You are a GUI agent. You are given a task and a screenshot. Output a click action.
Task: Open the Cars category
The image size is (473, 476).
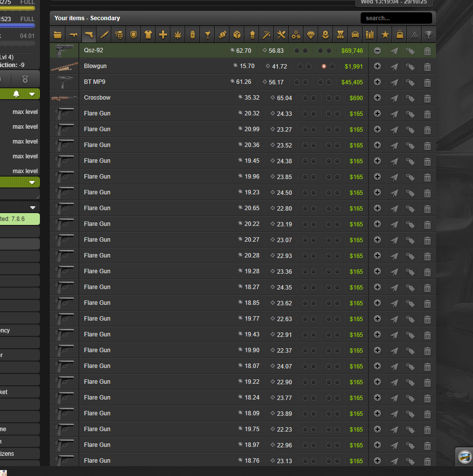tap(355, 35)
